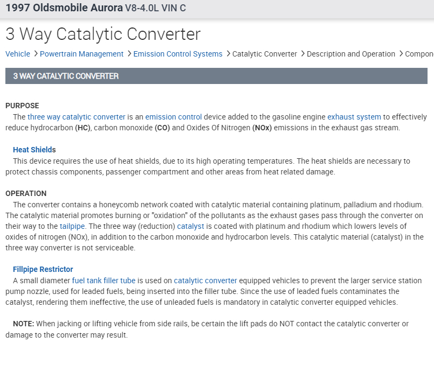This screenshot has height=385, width=434.
Task: Go to Emission Control Systems breadcrumb
Action: pyautogui.click(x=177, y=54)
